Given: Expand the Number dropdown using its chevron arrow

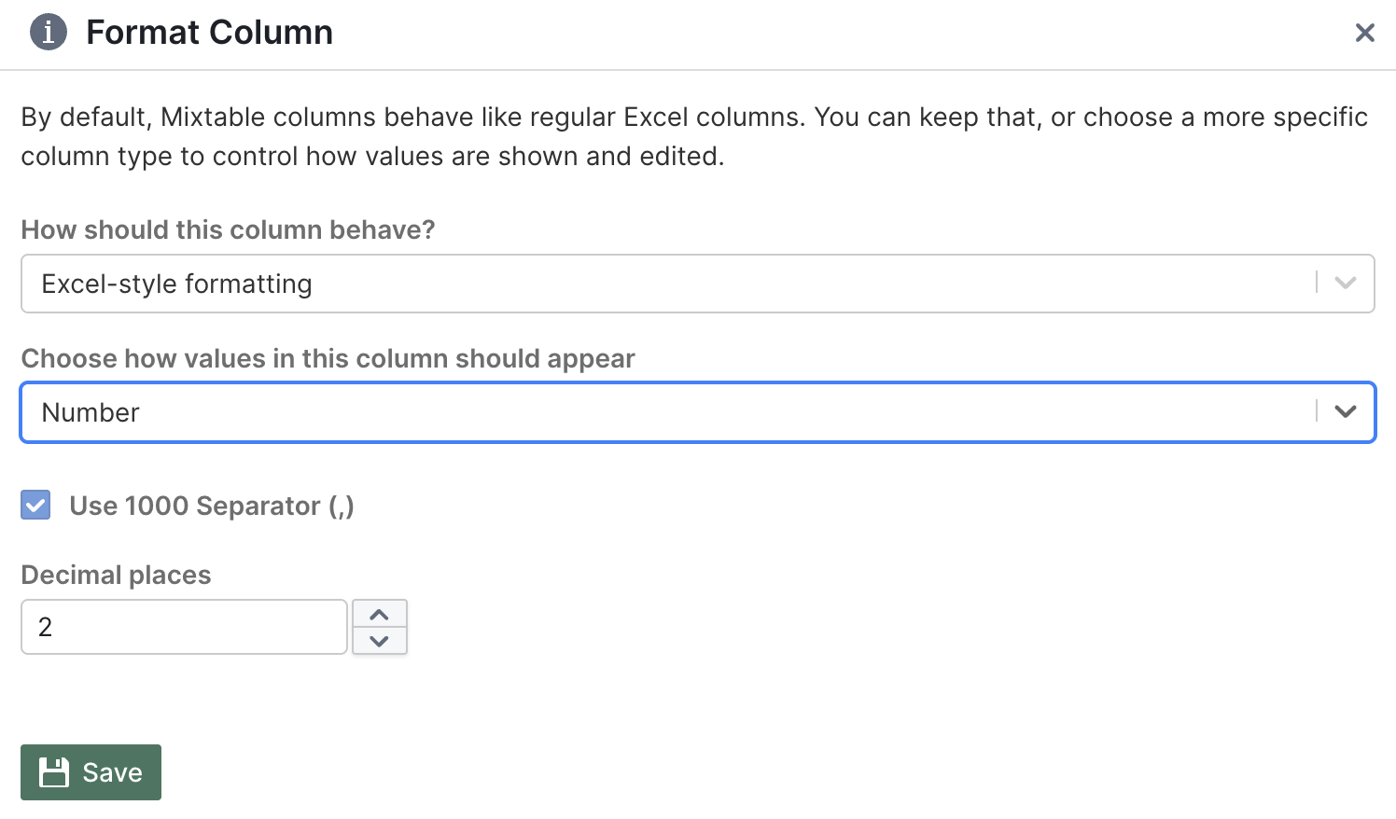Looking at the screenshot, I should (x=1345, y=412).
